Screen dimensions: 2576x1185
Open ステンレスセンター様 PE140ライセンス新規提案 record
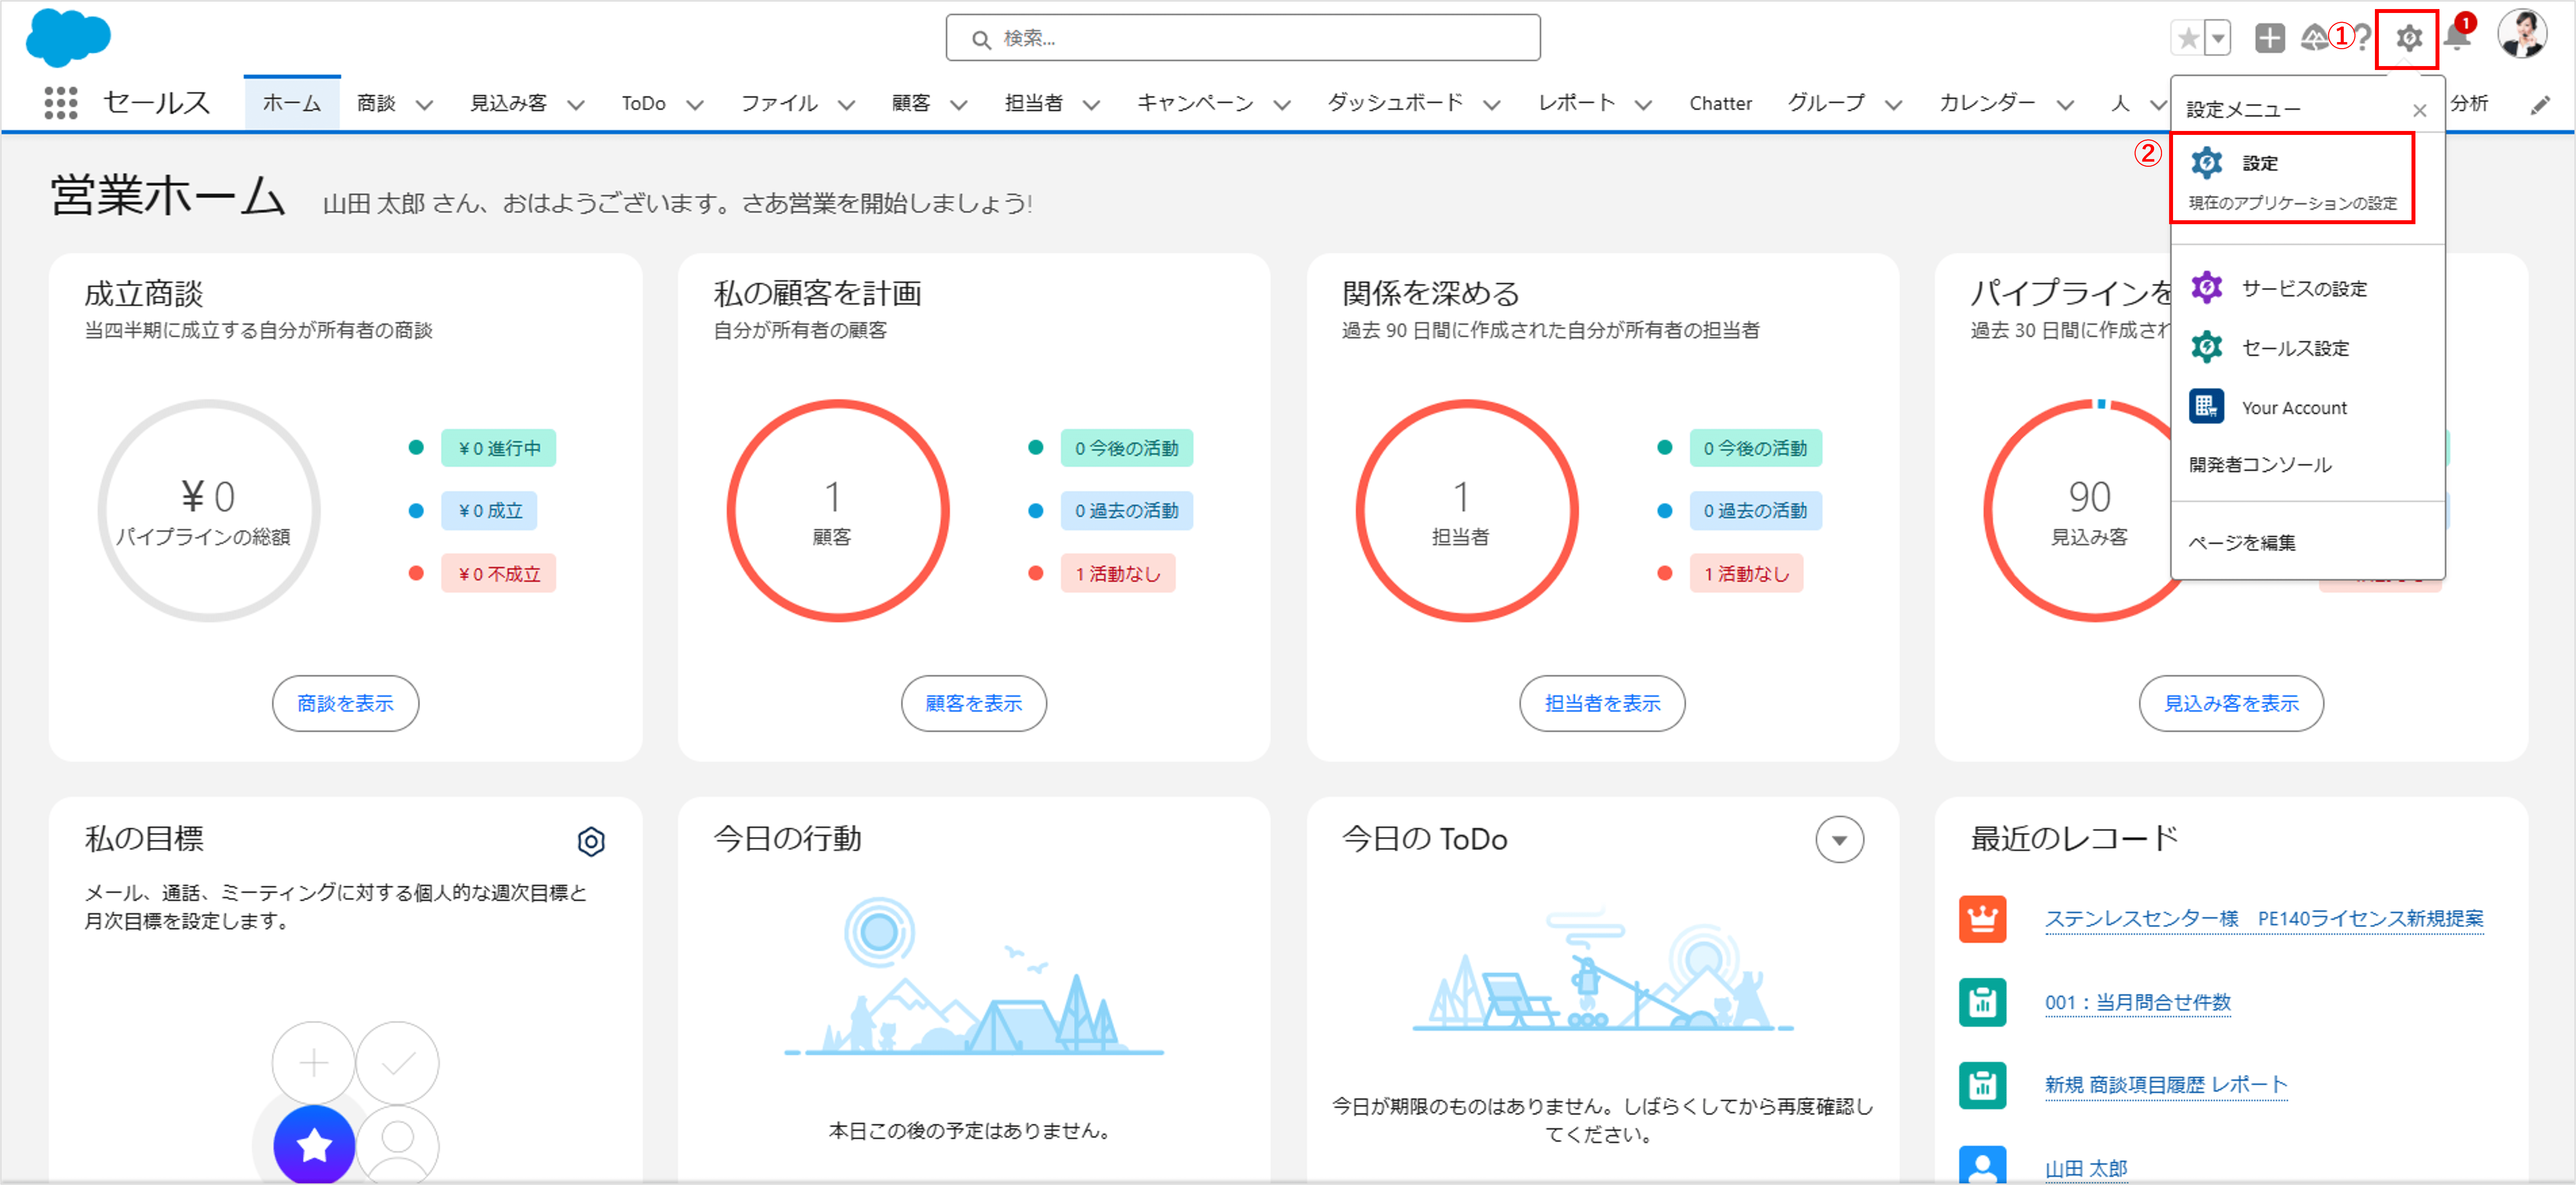point(2264,918)
